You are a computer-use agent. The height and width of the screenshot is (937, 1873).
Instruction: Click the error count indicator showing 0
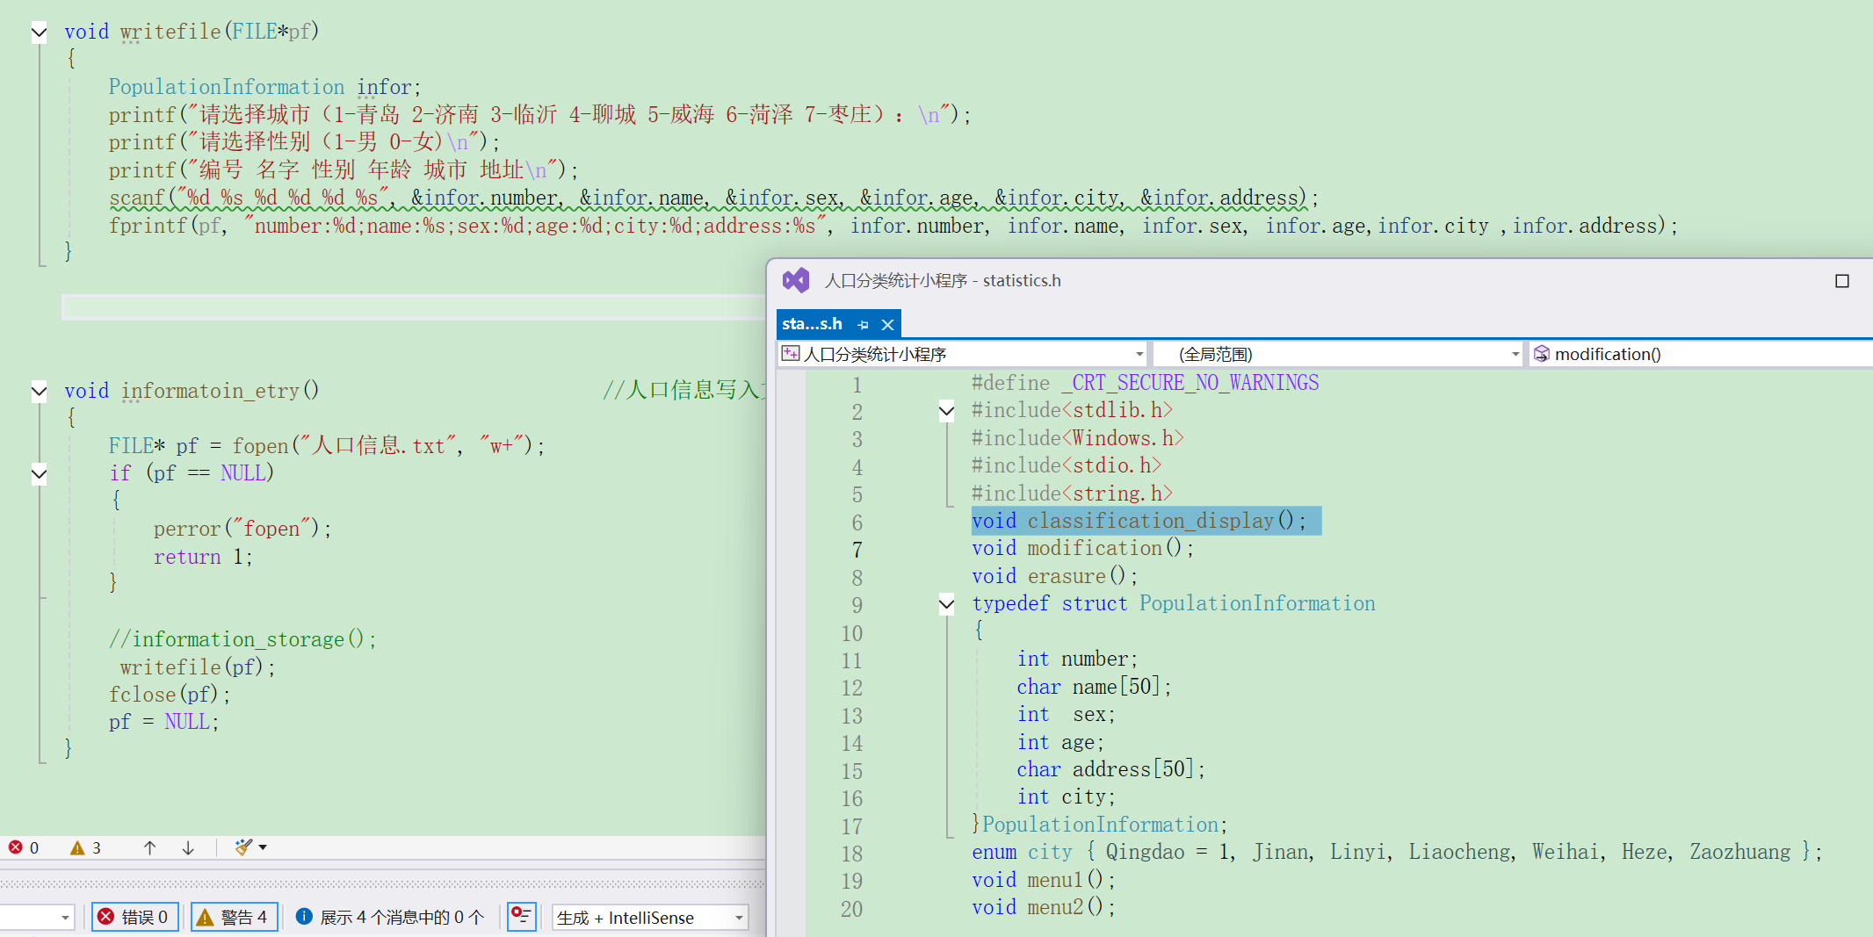point(24,847)
